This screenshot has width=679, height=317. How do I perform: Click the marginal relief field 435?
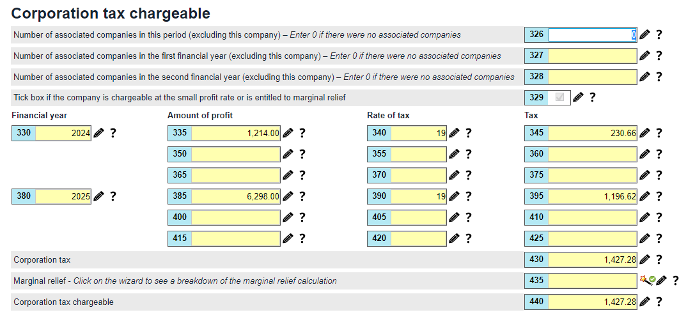tap(592, 281)
